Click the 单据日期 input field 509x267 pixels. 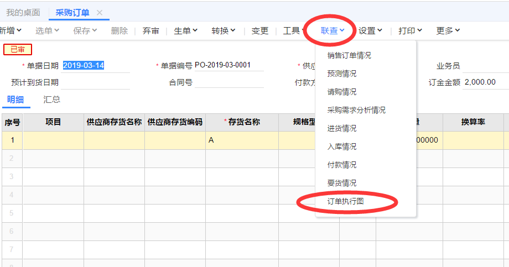95,66
